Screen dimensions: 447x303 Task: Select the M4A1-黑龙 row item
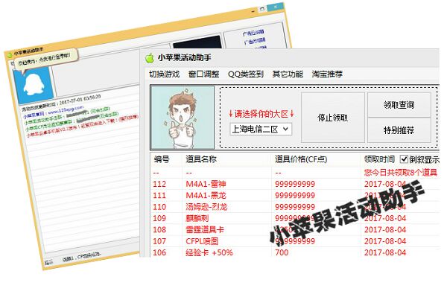point(206,195)
